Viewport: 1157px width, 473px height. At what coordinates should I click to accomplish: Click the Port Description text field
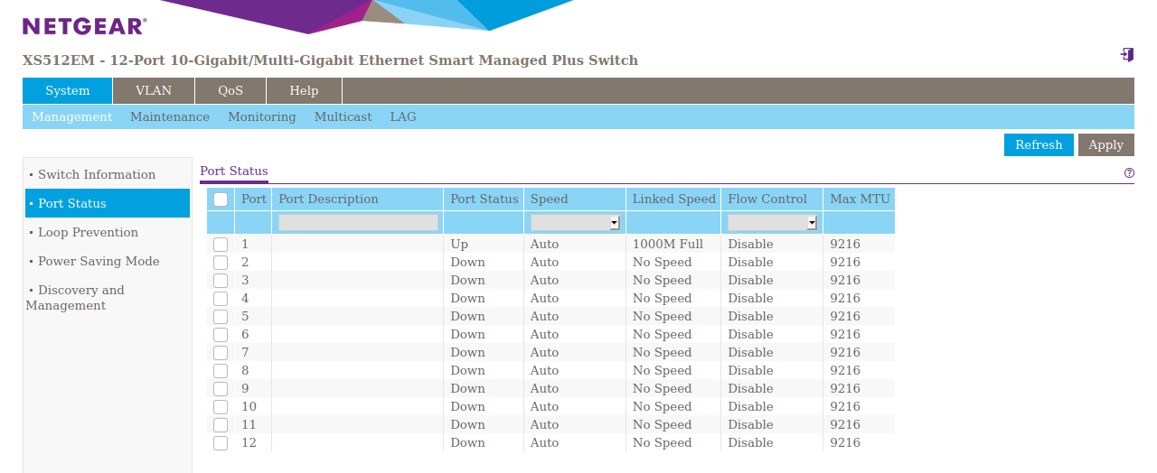click(358, 222)
